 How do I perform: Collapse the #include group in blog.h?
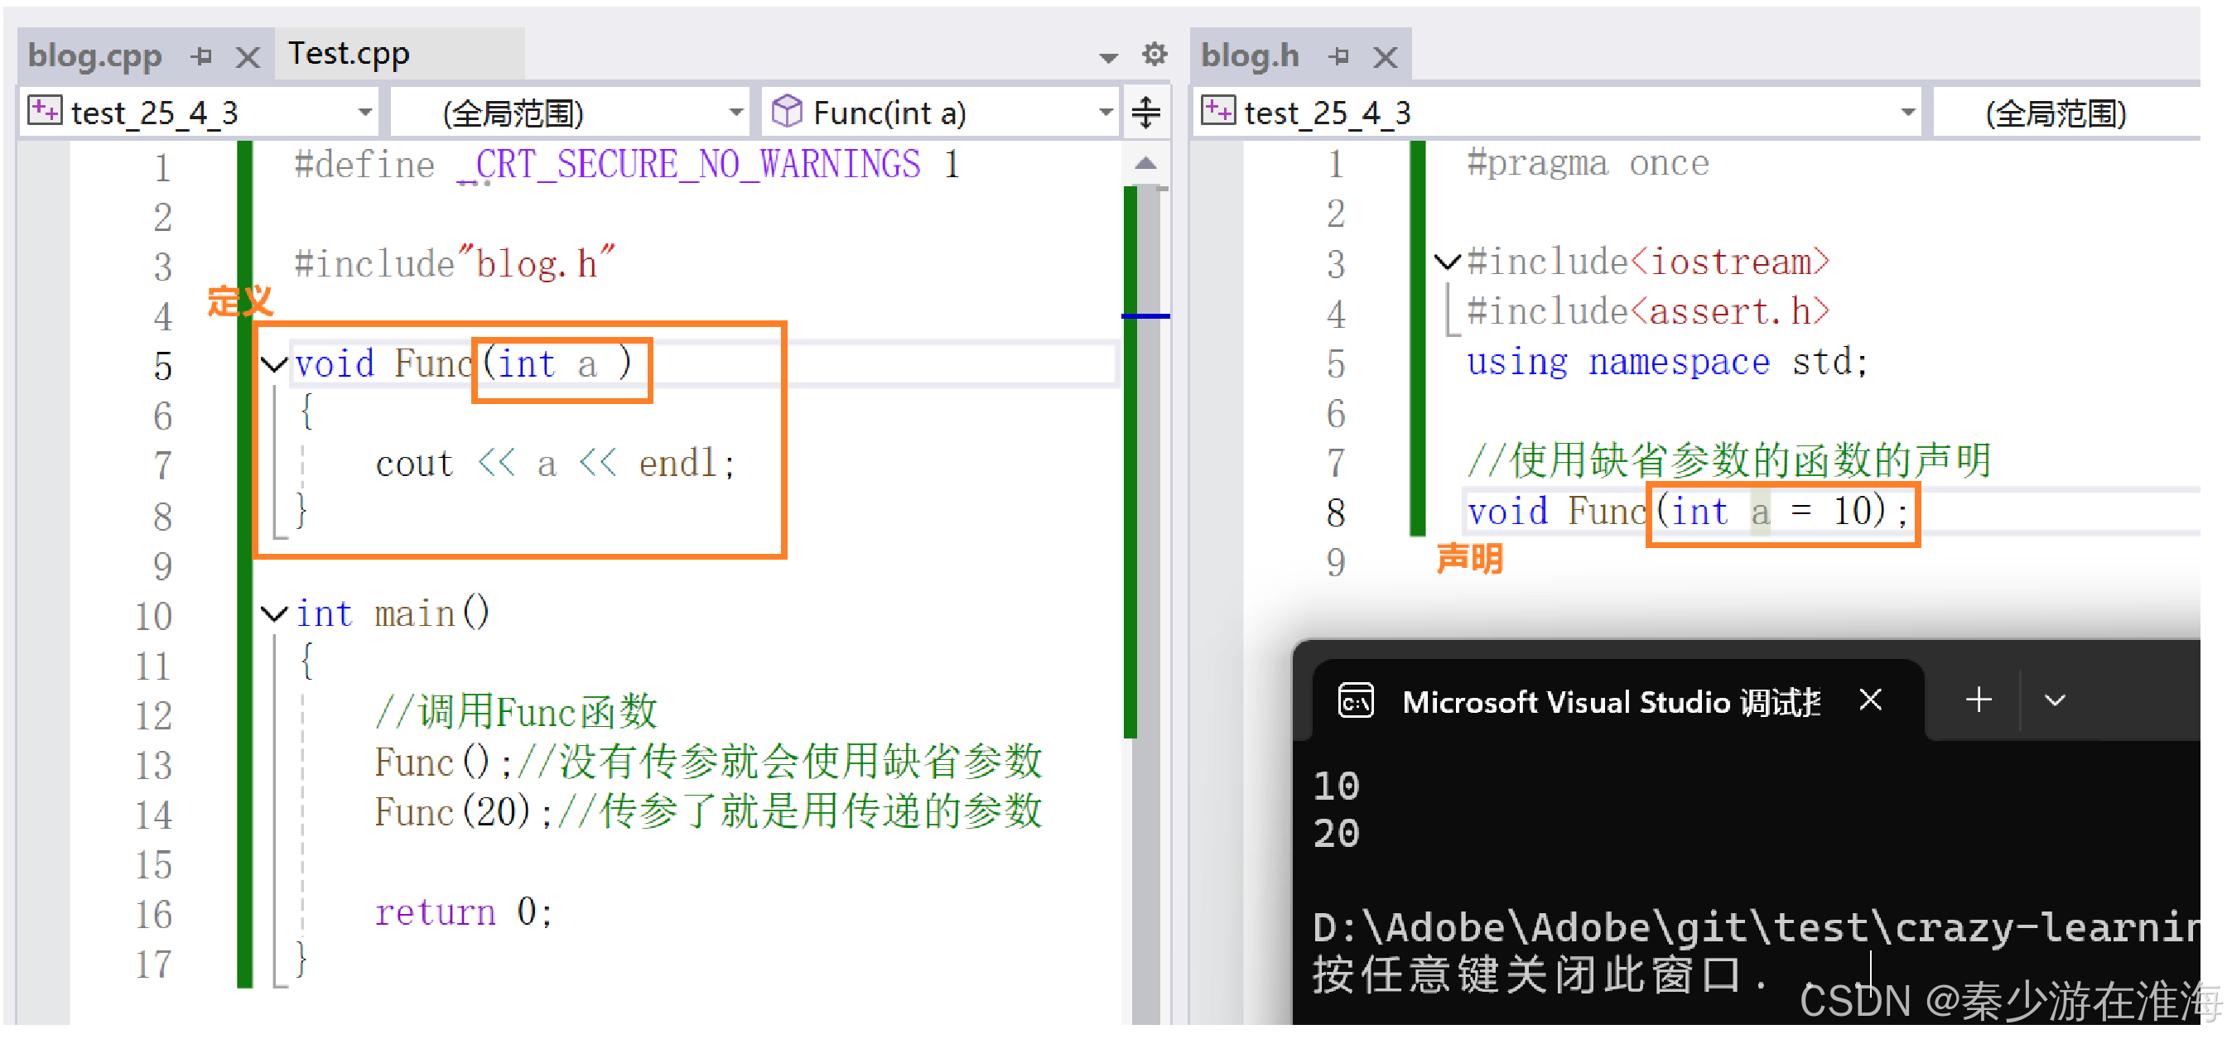pyautogui.click(x=1446, y=261)
